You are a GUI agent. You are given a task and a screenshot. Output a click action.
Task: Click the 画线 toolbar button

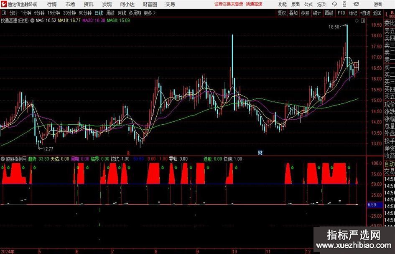(x=329, y=13)
